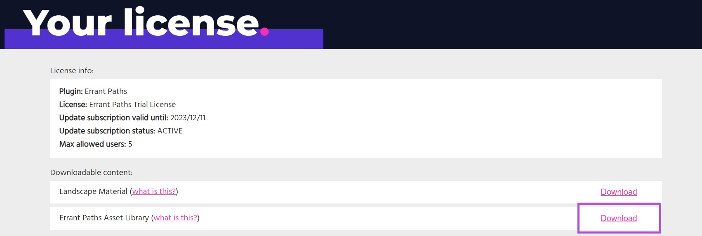Open 'what is this?' for Errant Paths Asset Library

coord(175,218)
